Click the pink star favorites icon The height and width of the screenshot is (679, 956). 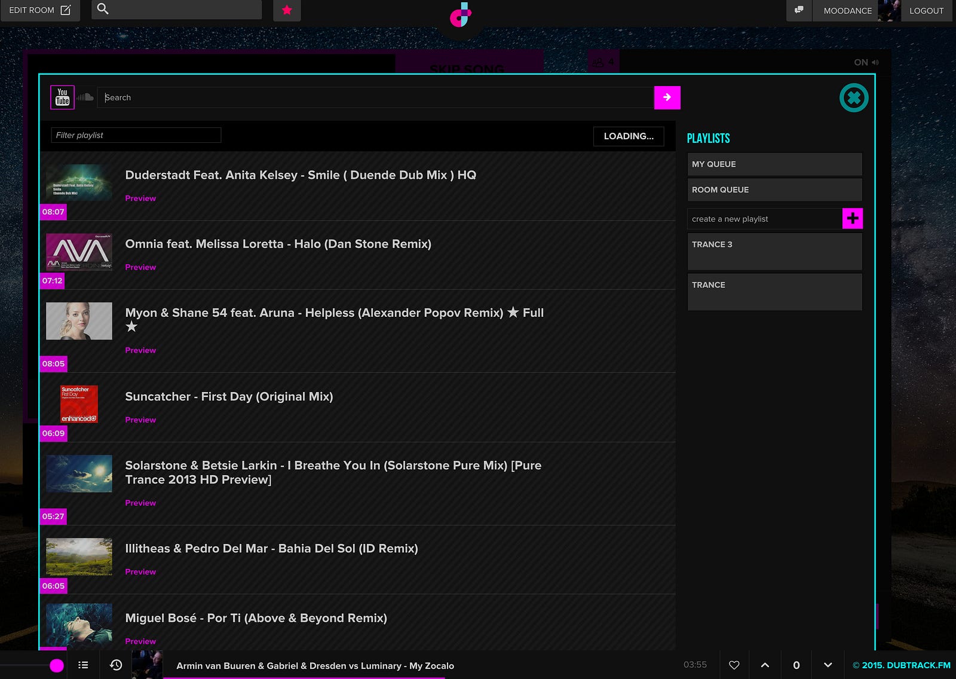(x=287, y=10)
